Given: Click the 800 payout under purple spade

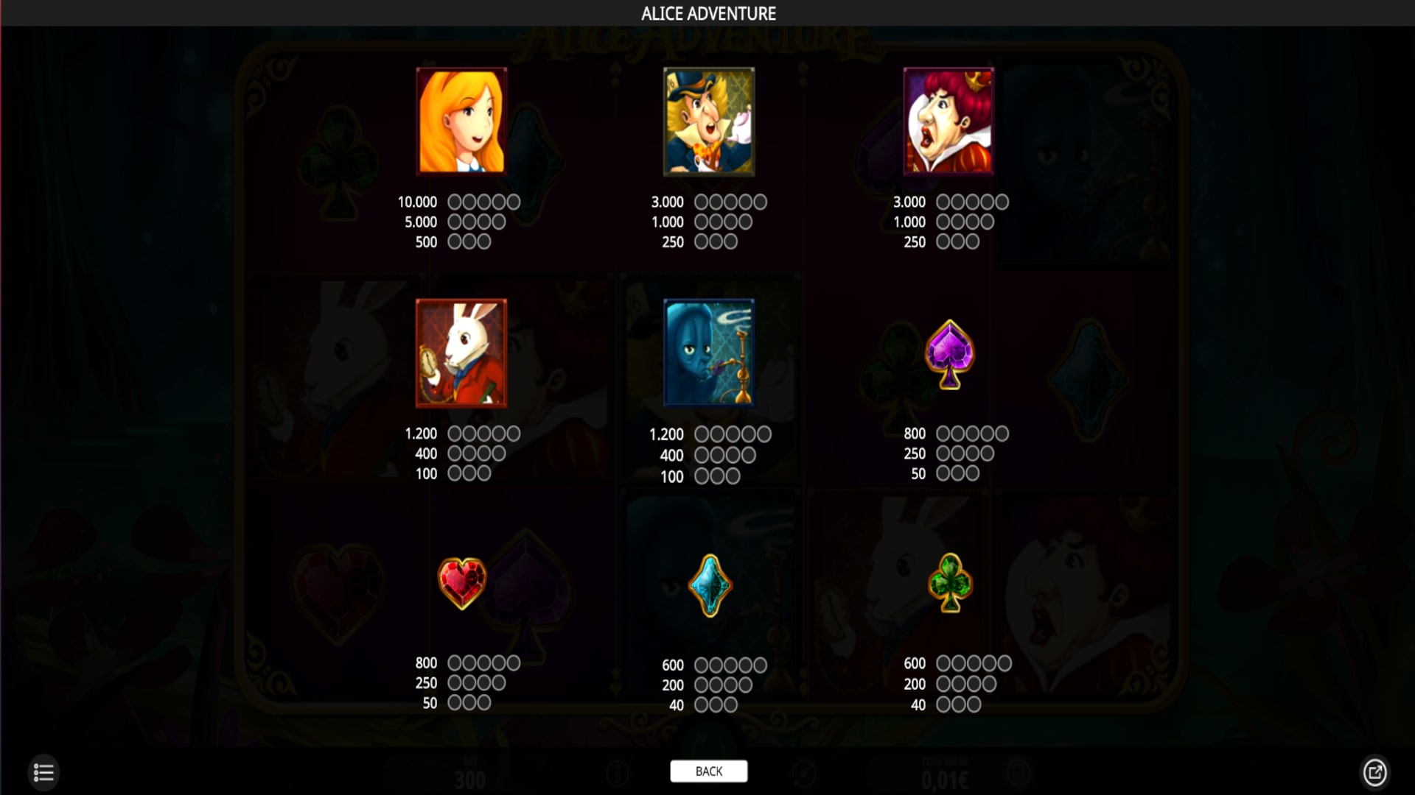Looking at the screenshot, I should [915, 434].
